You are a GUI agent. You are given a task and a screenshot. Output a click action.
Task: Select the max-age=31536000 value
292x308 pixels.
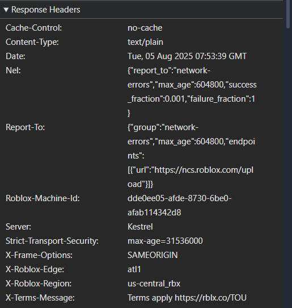[165, 241]
